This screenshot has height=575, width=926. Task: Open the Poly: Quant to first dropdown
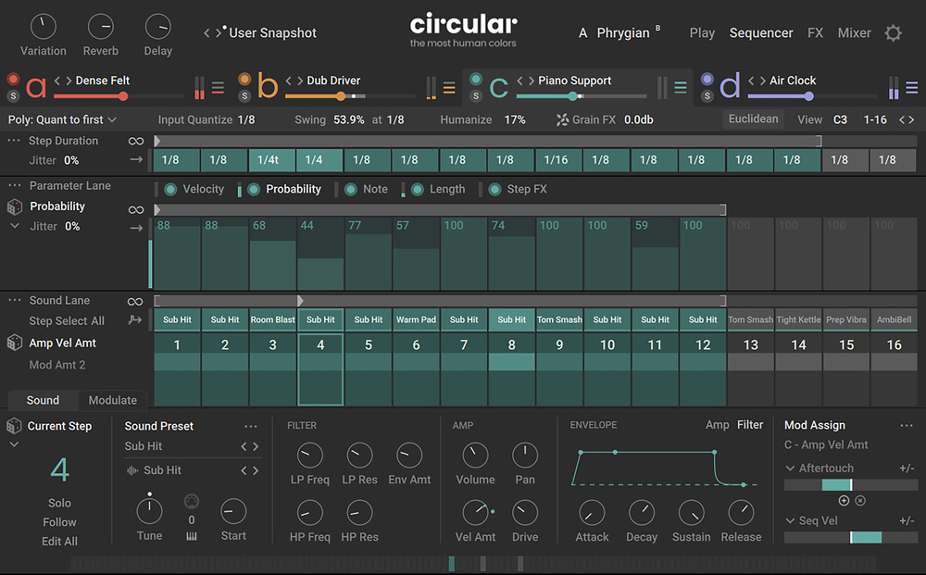click(x=62, y=119)
